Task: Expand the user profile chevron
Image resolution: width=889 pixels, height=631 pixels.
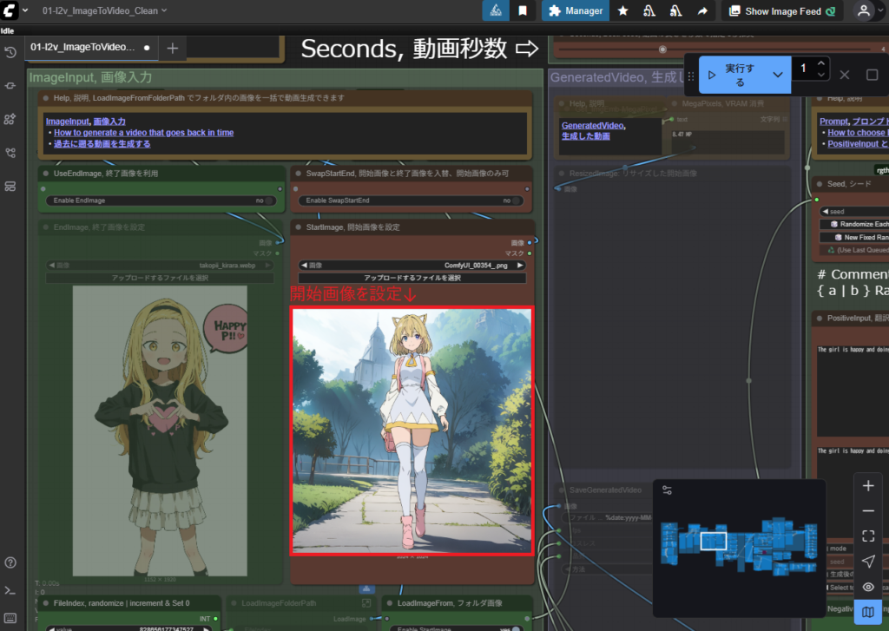Action: (880, 10)
